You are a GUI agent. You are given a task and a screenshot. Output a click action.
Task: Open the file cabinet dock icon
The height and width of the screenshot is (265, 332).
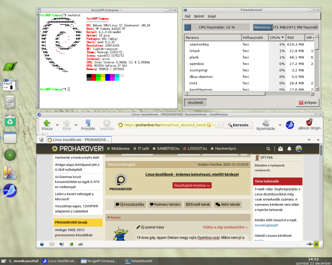tap(10, 102)
